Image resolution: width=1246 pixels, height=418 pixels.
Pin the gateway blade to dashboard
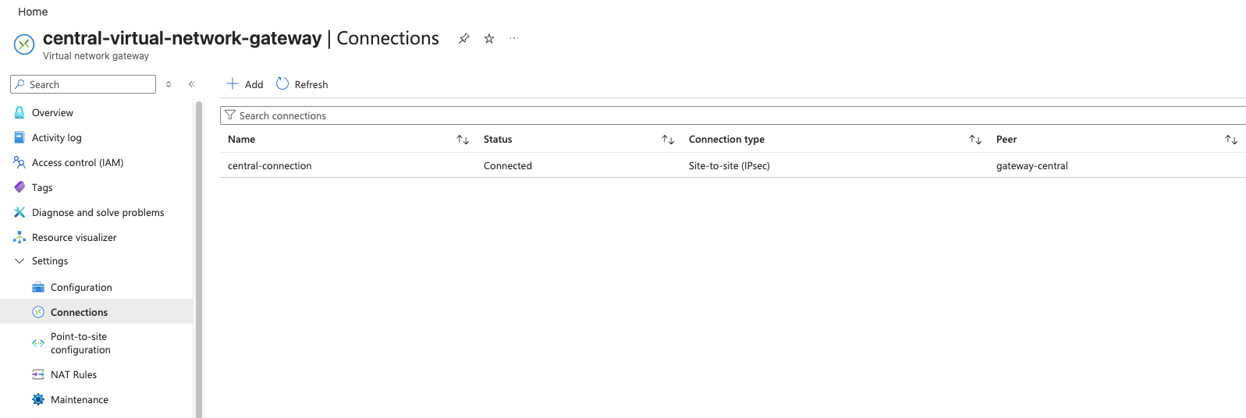coord(464,38)
